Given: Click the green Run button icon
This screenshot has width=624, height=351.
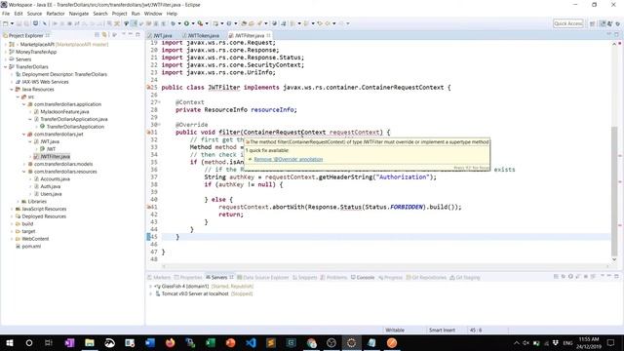Looking at the screenshot, I should coord(186,23).
